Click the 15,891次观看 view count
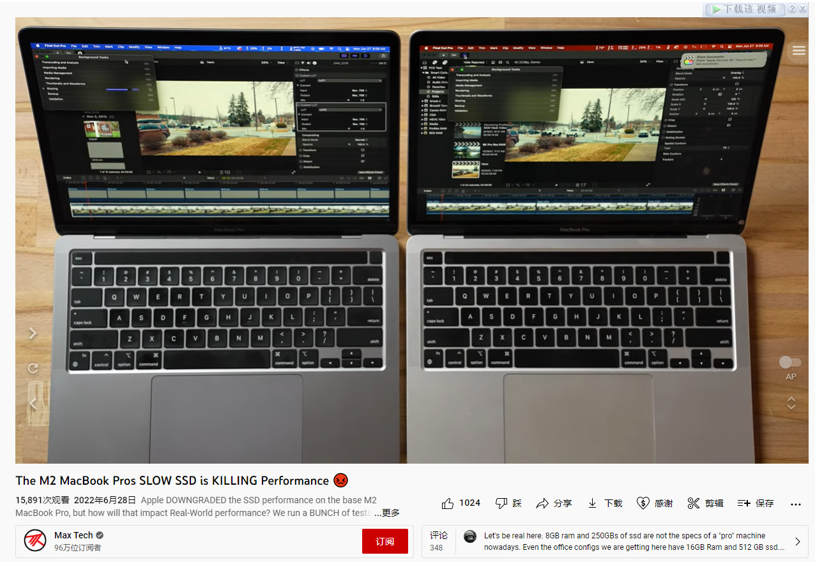The width and height of the screenshot is (815, 562). [x=42, y=500]
